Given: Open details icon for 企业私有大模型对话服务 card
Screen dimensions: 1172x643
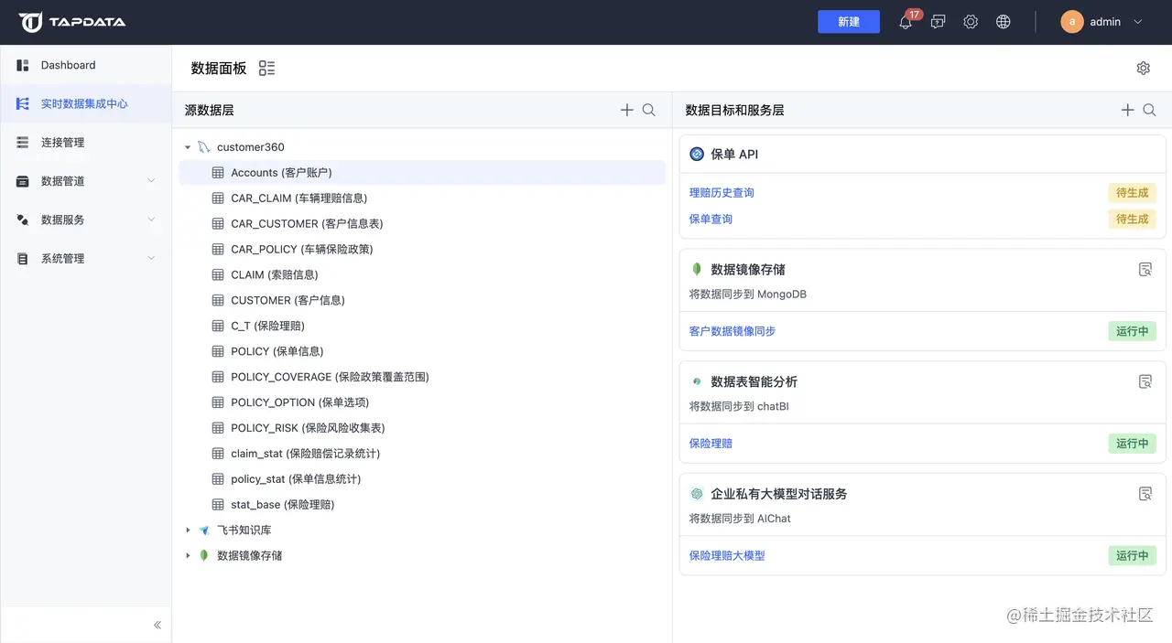Looking at the screenshot, I should point(1145,494).
